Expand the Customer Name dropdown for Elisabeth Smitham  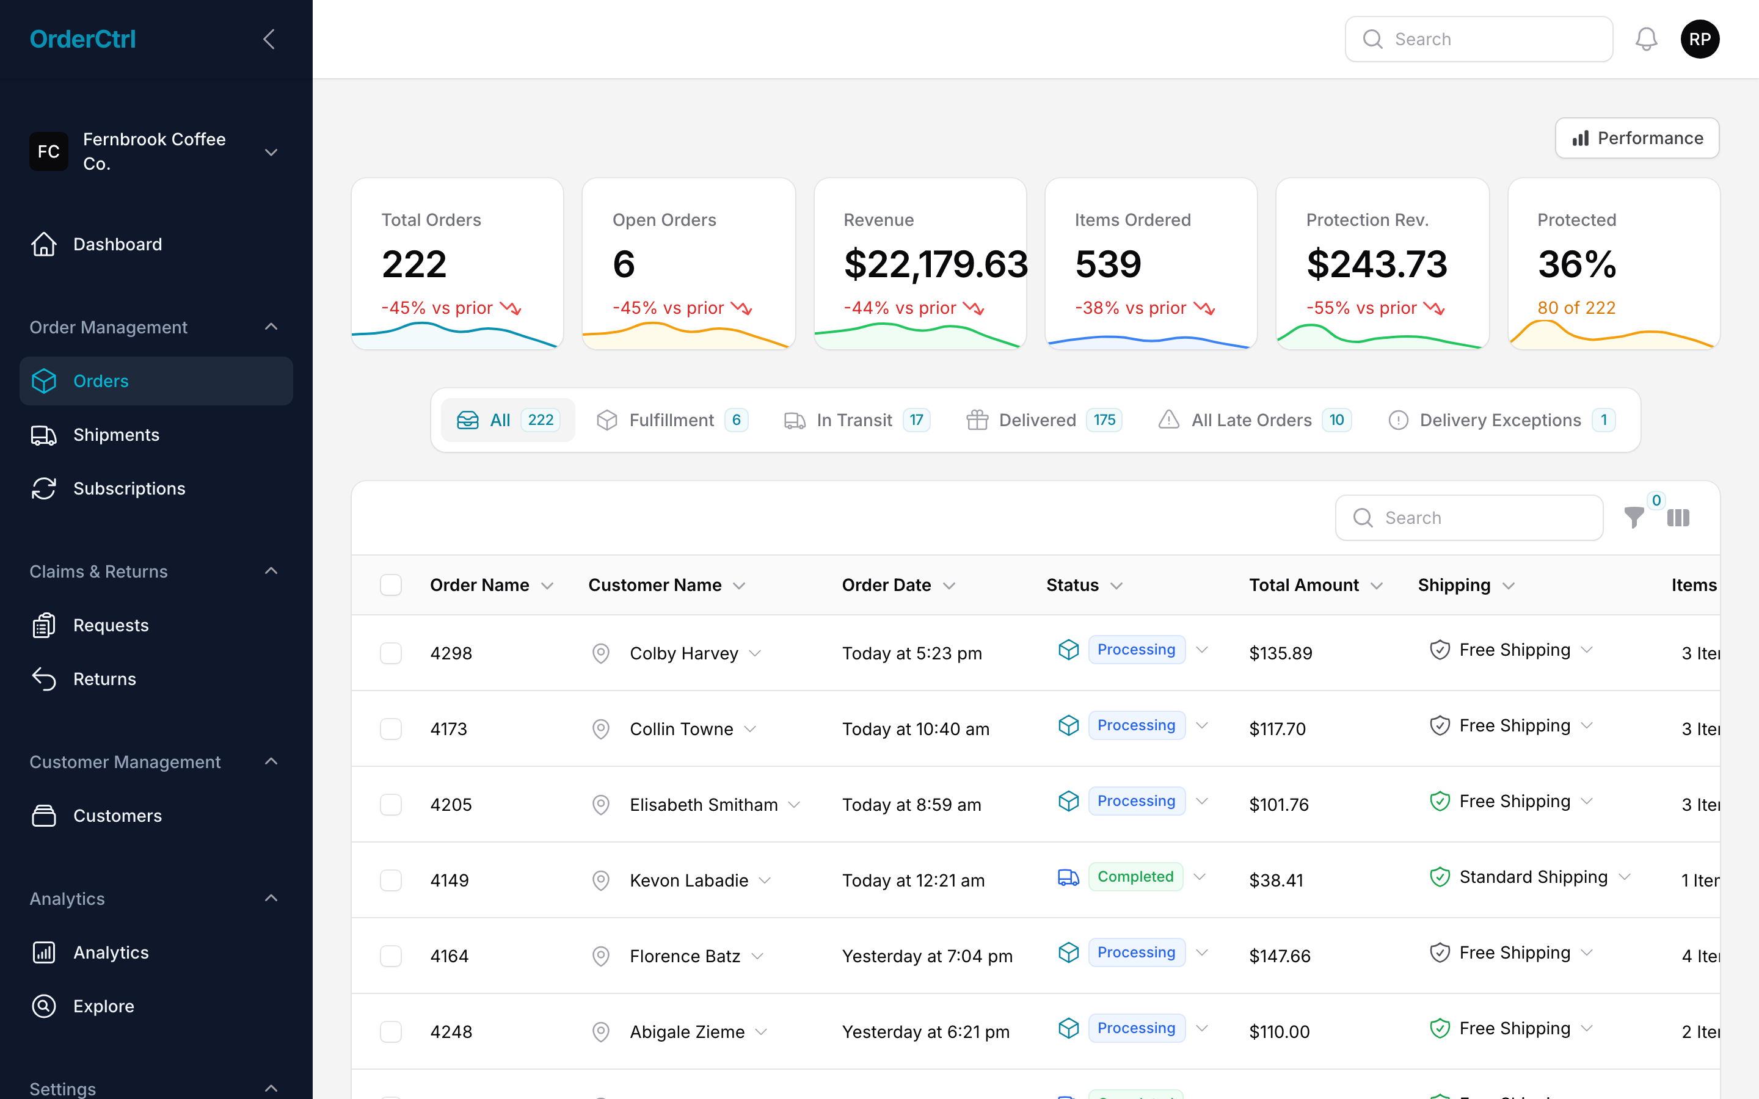[794, 805]
